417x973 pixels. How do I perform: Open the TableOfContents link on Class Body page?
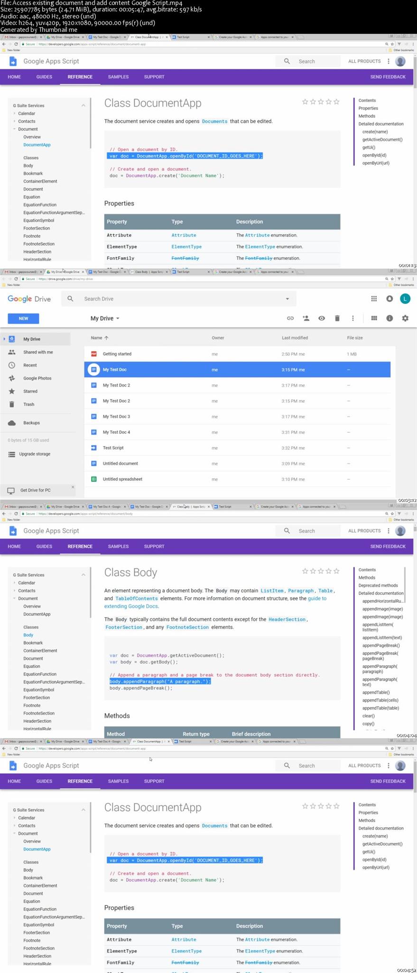(x=137, y=599)
